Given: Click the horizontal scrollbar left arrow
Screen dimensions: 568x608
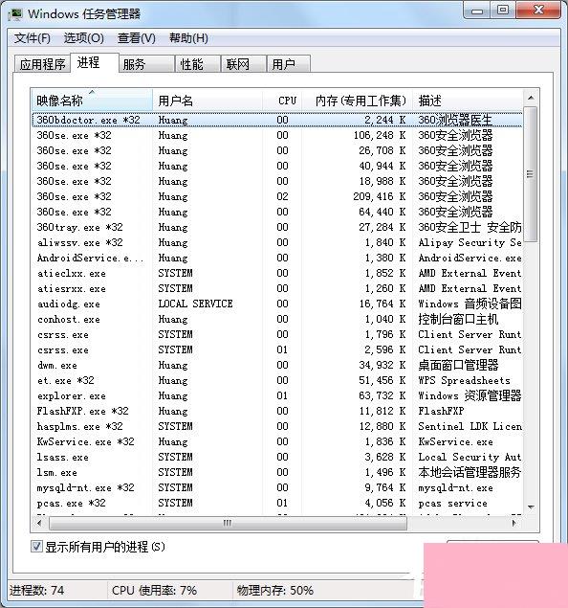Looking at the screenshot, I should [39, 523].
